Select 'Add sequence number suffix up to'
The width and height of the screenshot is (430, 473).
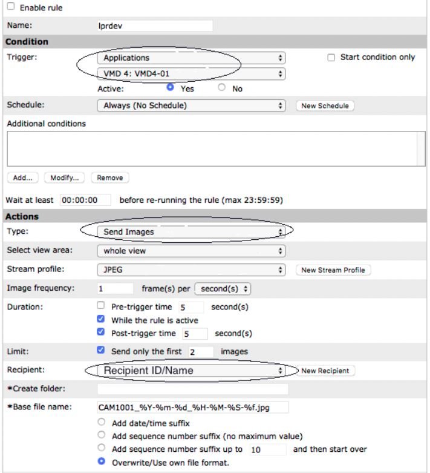pyautogui.click(x=102, y=448)
